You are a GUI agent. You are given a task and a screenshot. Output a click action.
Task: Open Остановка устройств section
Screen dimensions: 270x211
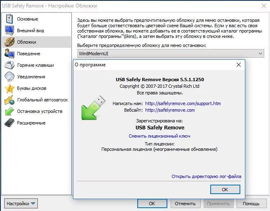40,111
